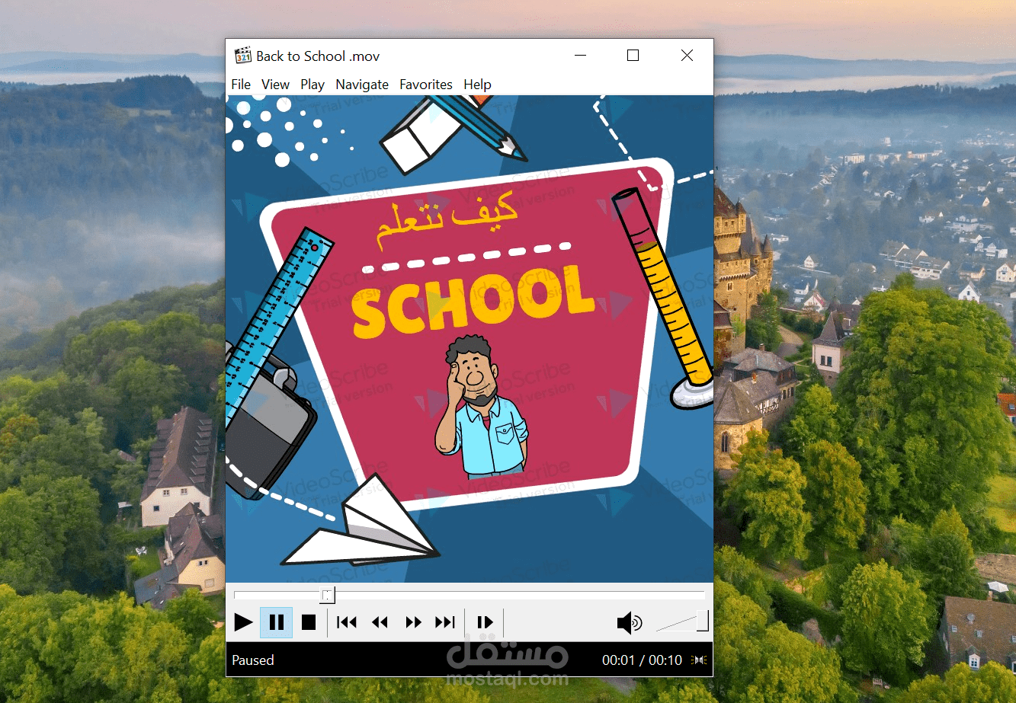1016x703 pixels.
Task: Open the Navigate menu
Action: pos(362,85)
